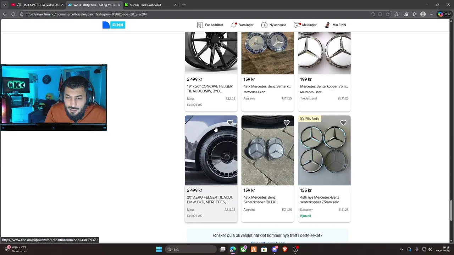
Task: Open the 19" / 20" CONCAVE FELGER listing title
Action: click(x=210, y=89)
